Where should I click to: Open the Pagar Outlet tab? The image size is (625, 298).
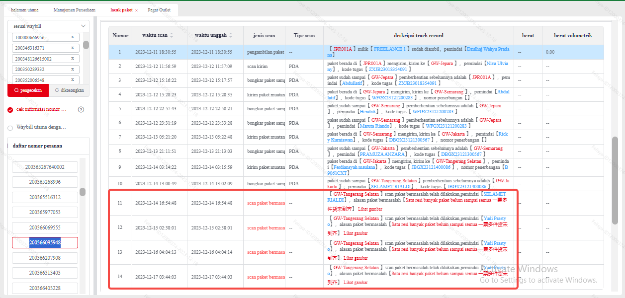tap(159, 10)
